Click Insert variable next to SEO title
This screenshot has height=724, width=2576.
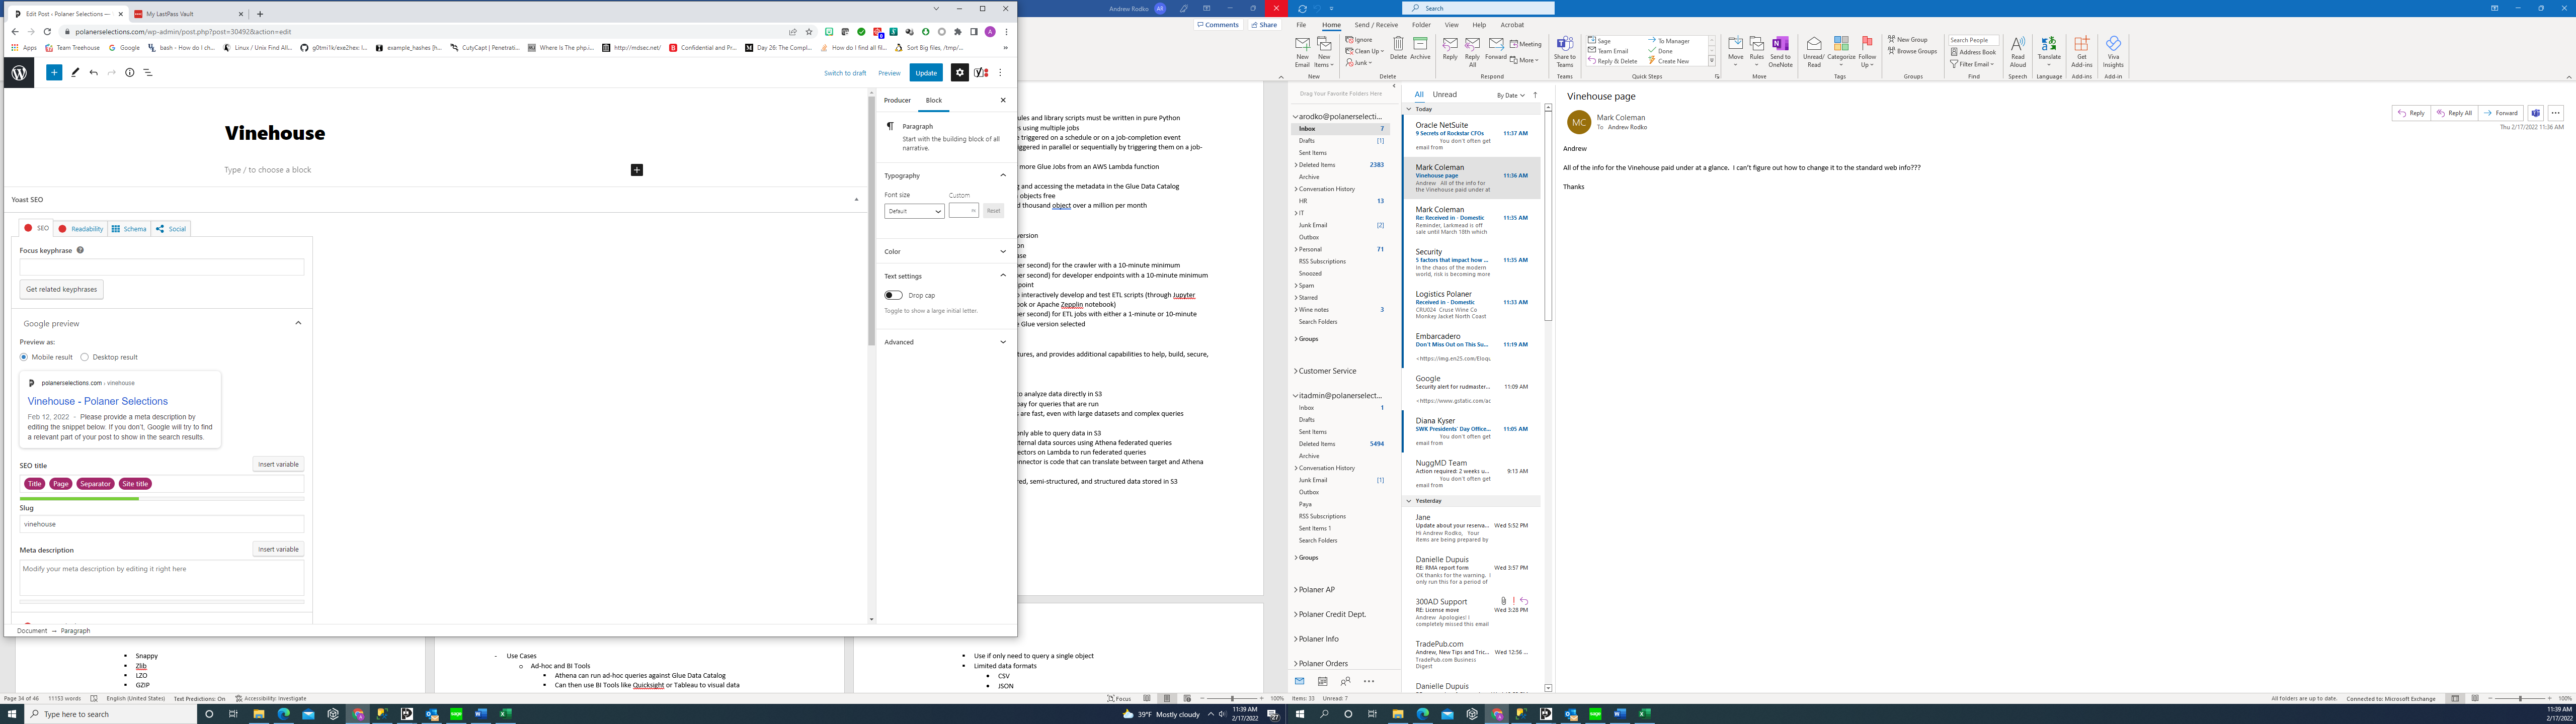278,465
